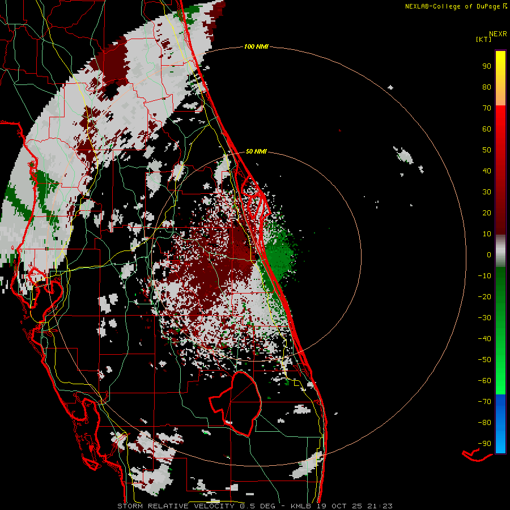Select the positive 60 value on velocity scale
Image resolution: width=510 pixels, height=510 pixels.
(487, 129)
